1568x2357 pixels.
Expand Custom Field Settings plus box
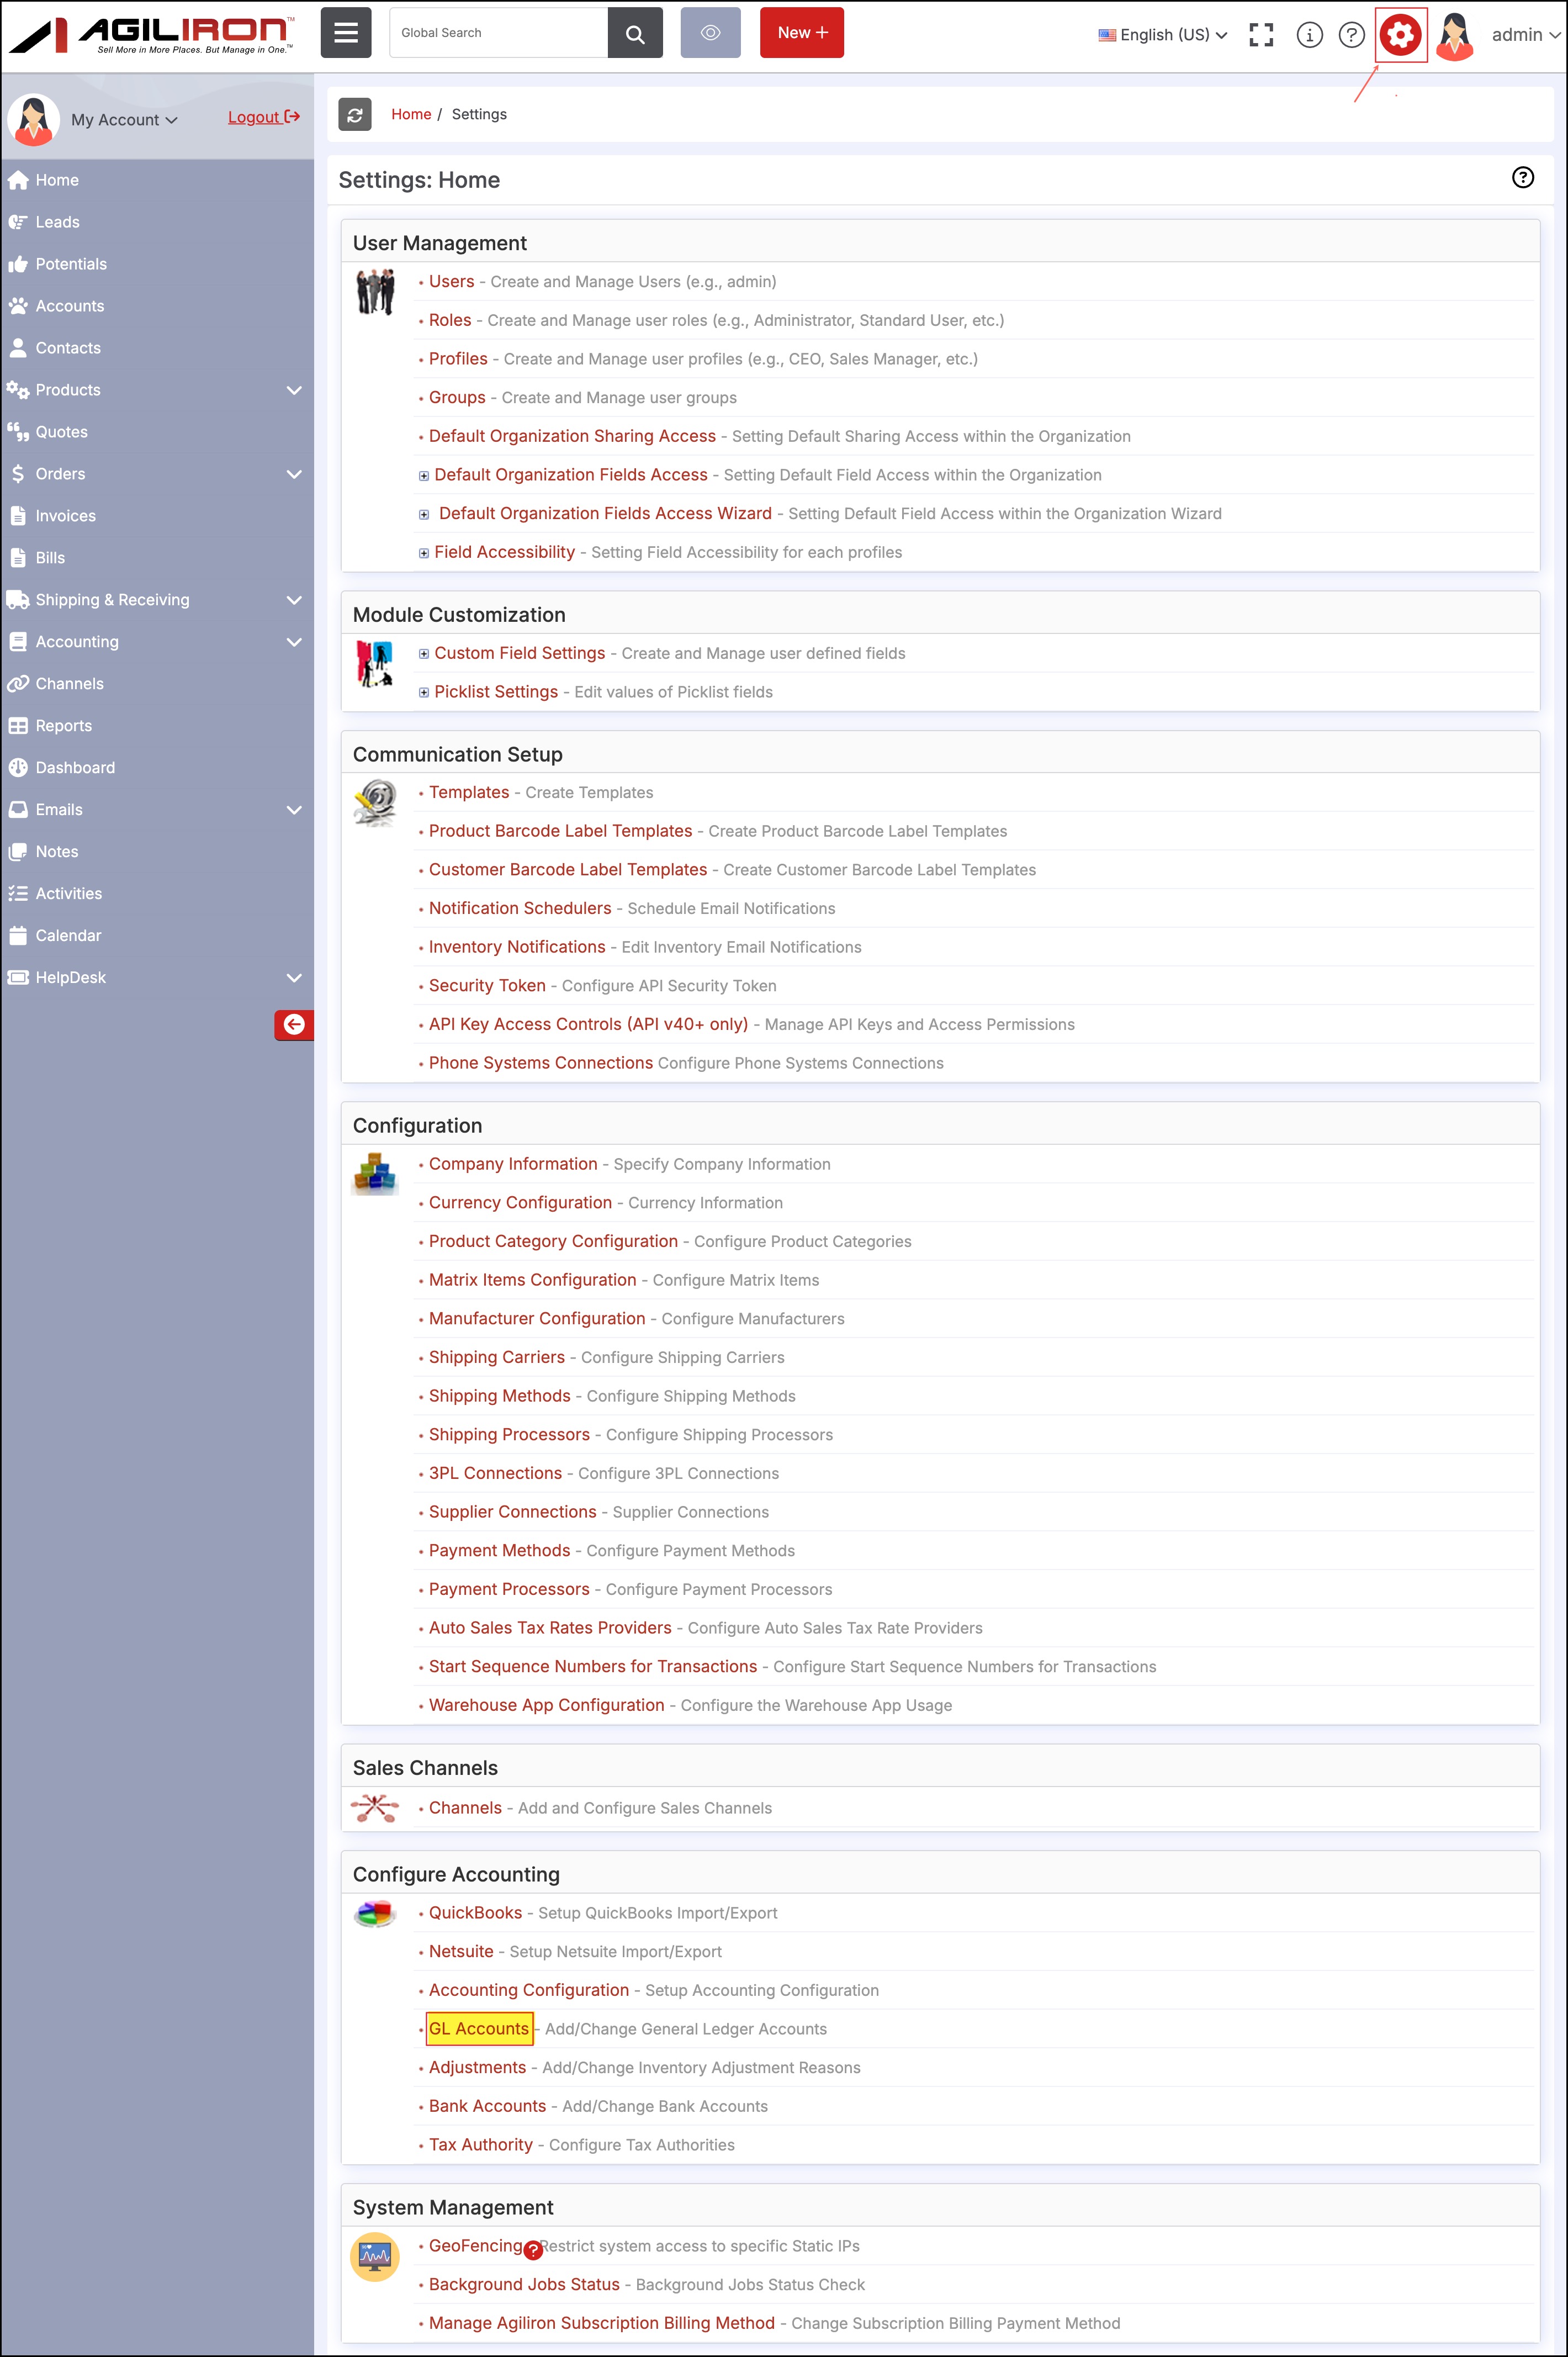(x=424, y=654)
